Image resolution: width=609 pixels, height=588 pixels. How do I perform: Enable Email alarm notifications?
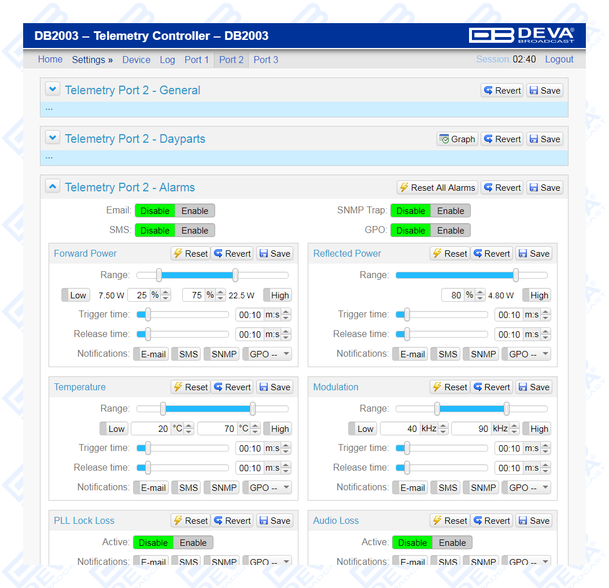[x=195, y=211]
